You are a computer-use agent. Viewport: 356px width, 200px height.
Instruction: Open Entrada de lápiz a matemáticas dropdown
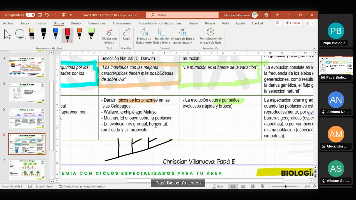coord(191,43)
